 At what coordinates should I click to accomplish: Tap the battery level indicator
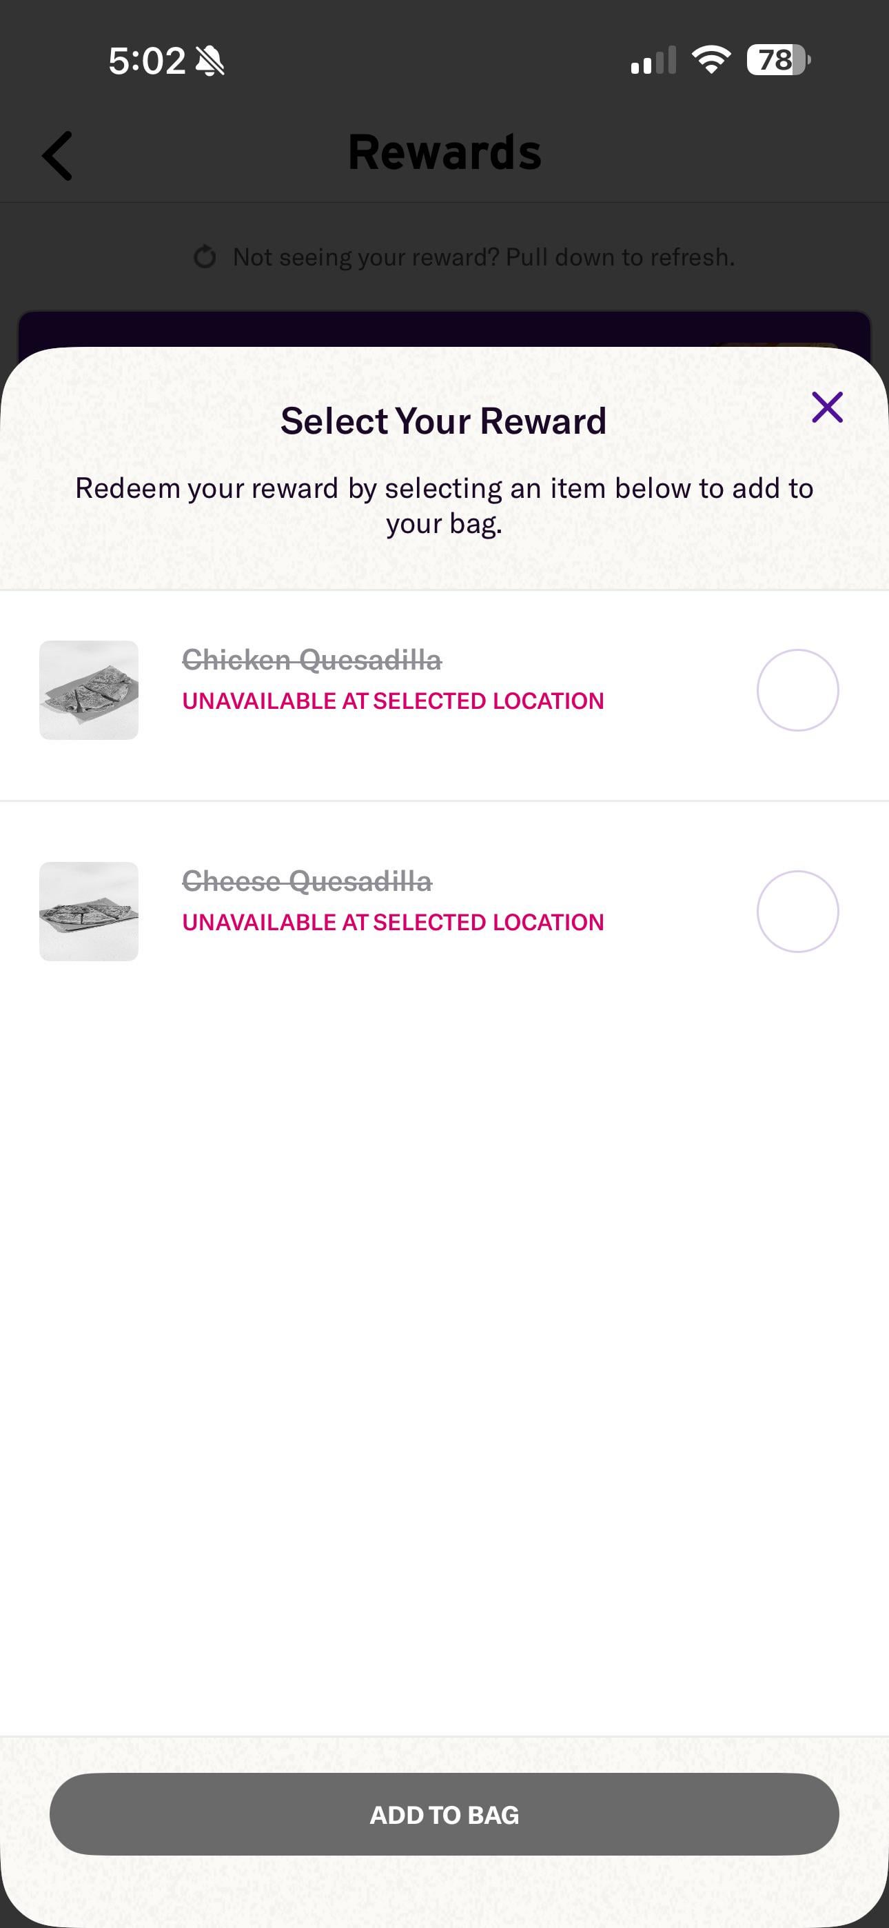click(777, 60)
